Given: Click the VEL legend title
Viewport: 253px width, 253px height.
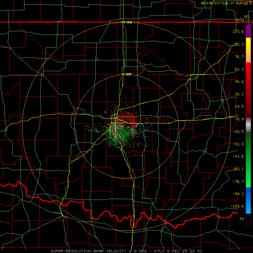Looking at the screenshot, I should click(247, 17).
